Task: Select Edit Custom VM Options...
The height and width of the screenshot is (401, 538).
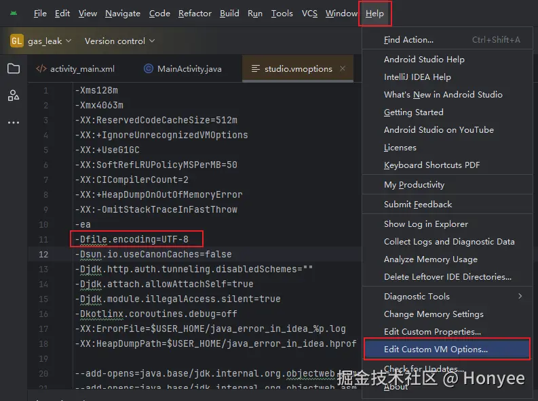Action: click(x=447, y=350)
